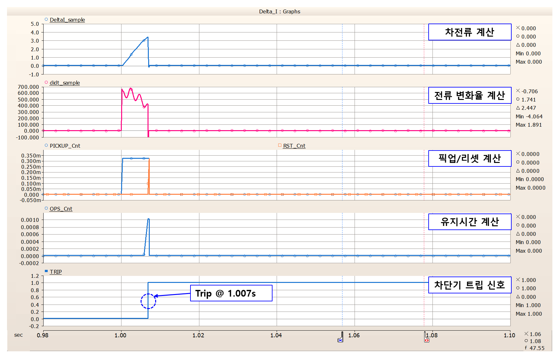
Task: Select the O marker handle near 1.08
Action: click(x=427, y=340)
